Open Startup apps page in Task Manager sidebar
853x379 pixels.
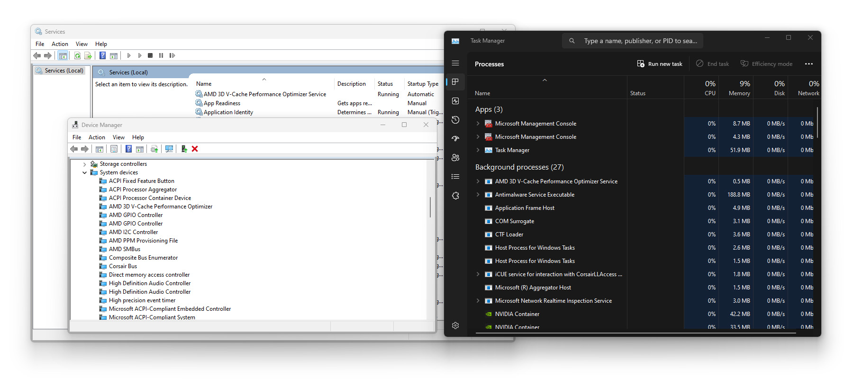[455, 139]
